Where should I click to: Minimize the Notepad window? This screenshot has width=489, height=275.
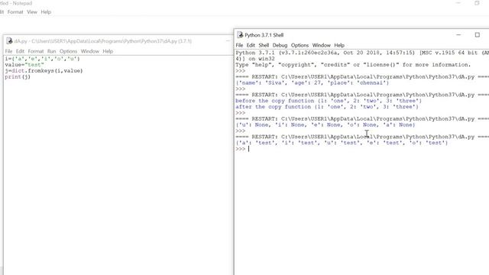(x=458, y=3)
